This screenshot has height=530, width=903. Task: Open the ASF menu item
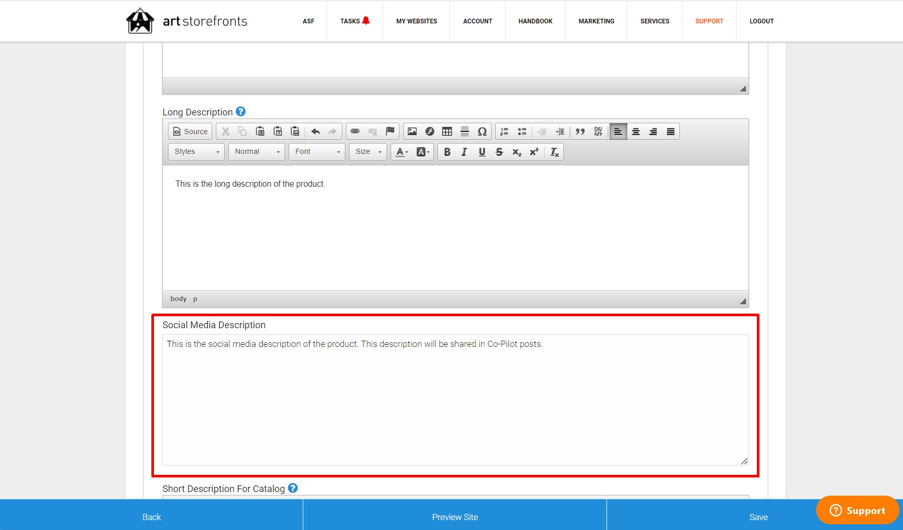pyautogui.click(x=308, y=21)
